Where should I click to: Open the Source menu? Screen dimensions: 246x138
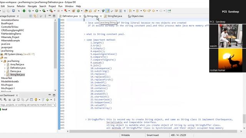click(x=11, y=6)
